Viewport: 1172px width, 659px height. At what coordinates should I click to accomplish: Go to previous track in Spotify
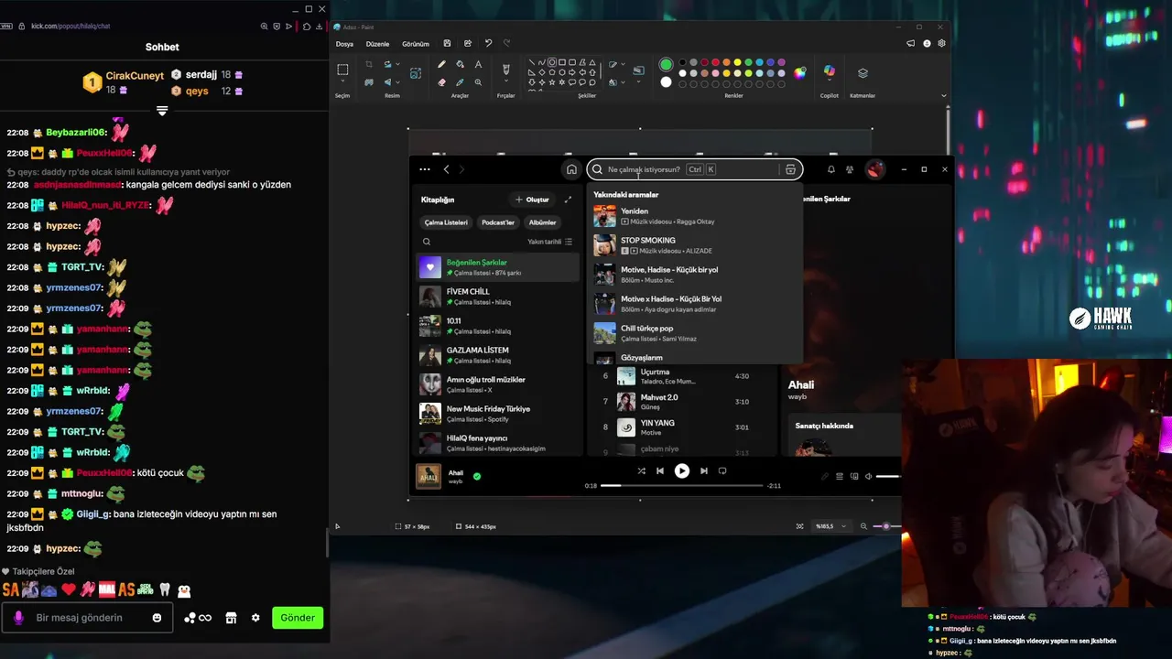tap(660, 470)
